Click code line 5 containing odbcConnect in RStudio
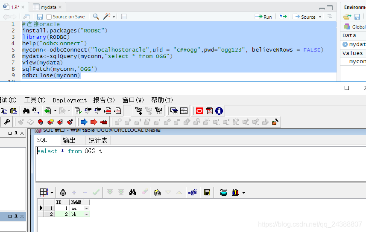 [x=173, y=50]
